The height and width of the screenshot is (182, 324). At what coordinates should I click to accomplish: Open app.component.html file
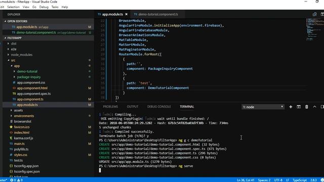pos(32,88)
